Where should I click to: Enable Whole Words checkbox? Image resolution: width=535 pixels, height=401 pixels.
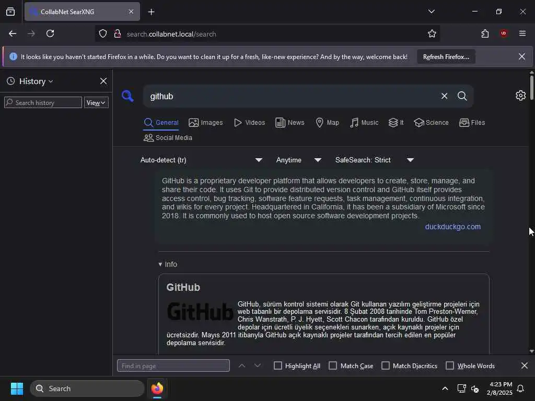coord(450,365)
